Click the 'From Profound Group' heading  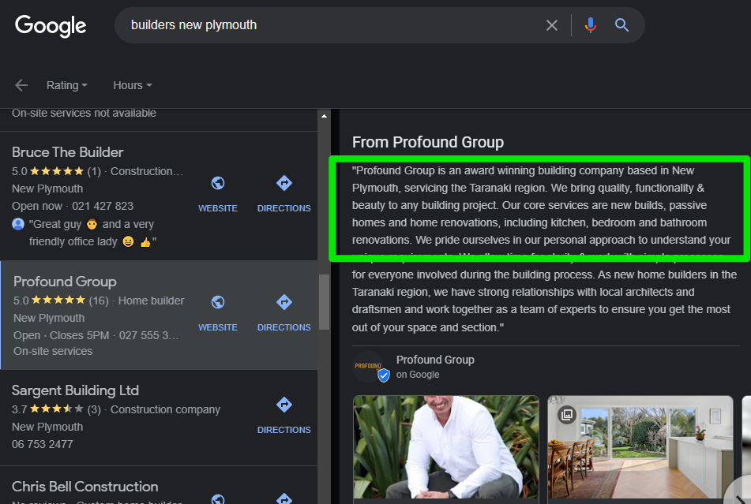click(428, 142)
